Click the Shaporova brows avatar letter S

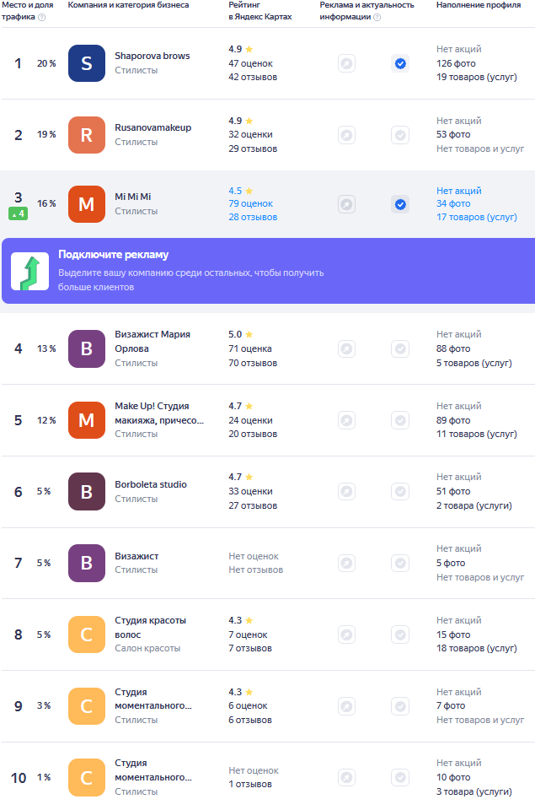click(87, 63)
